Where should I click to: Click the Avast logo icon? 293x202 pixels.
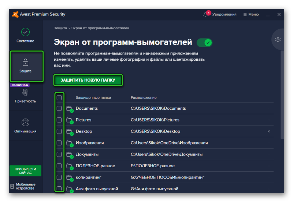point(15,14)
